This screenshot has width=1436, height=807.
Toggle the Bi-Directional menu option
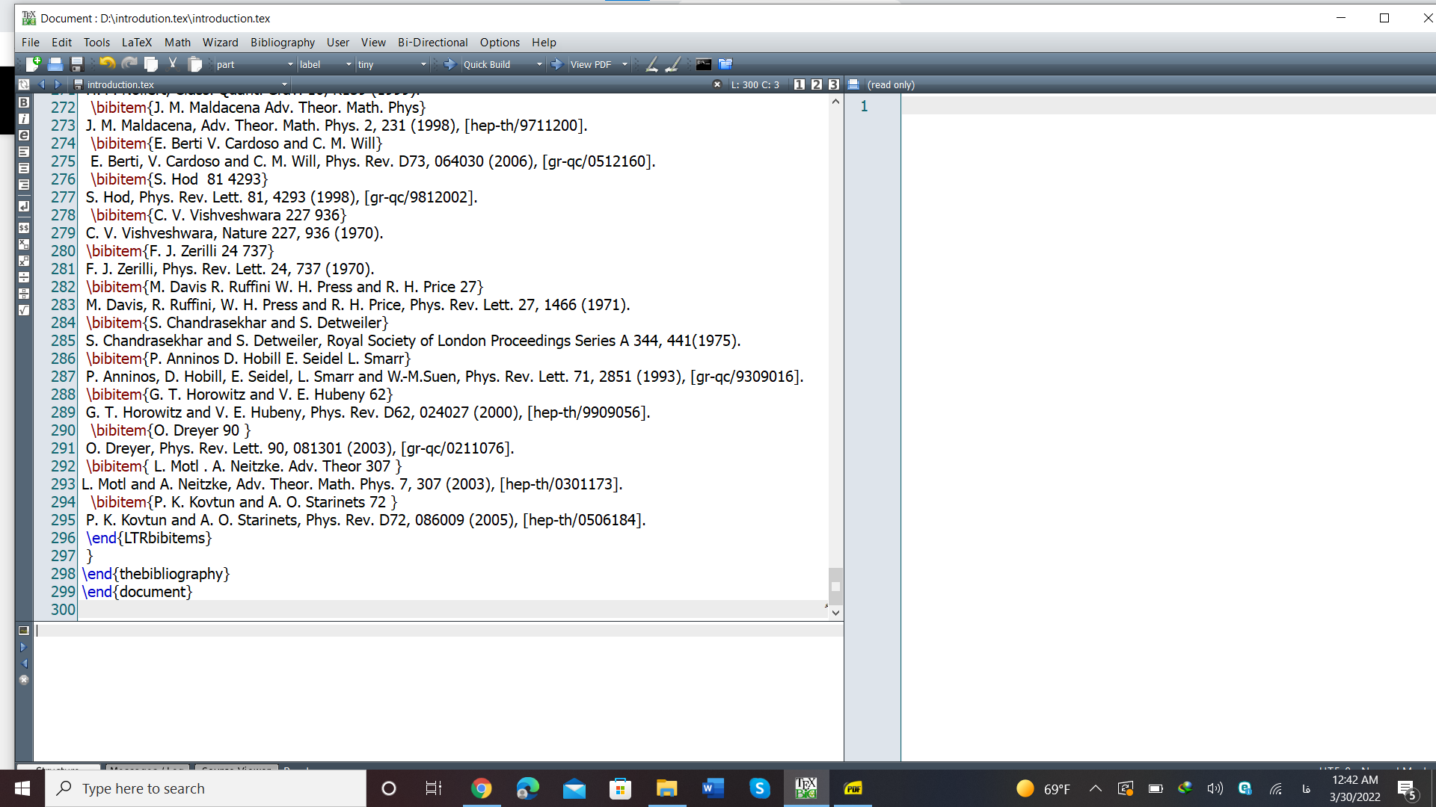click(x=432, y=43)
